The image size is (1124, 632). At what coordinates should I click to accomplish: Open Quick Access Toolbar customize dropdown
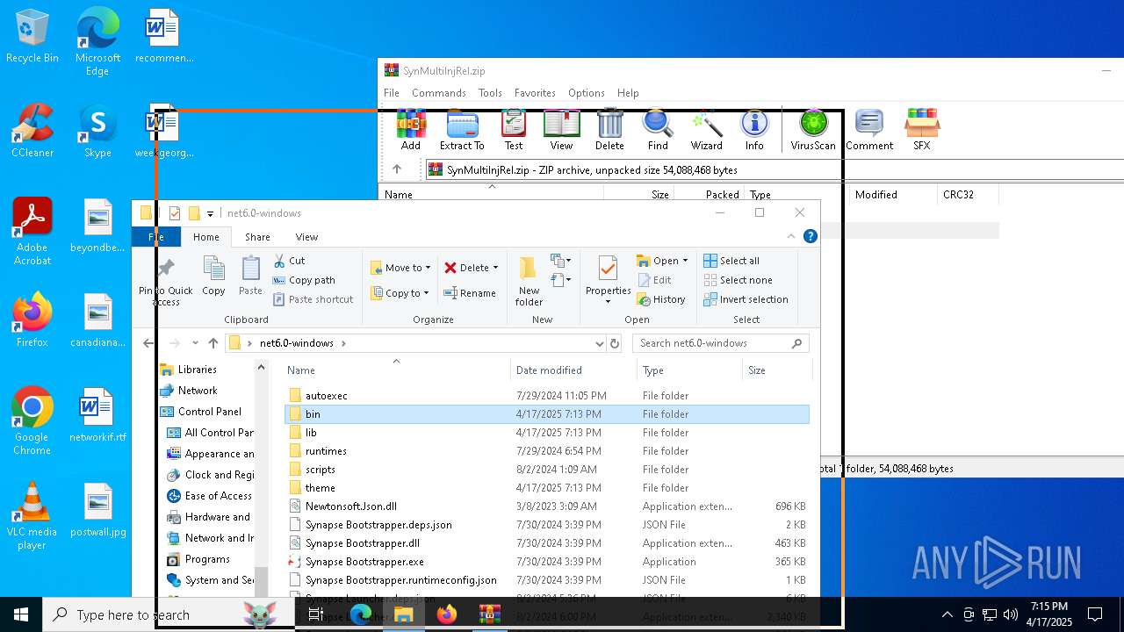point(210,213)
